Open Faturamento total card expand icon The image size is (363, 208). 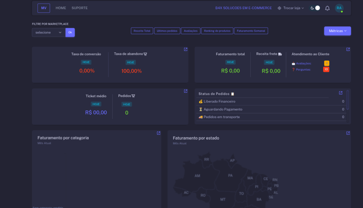pos(348,50)
